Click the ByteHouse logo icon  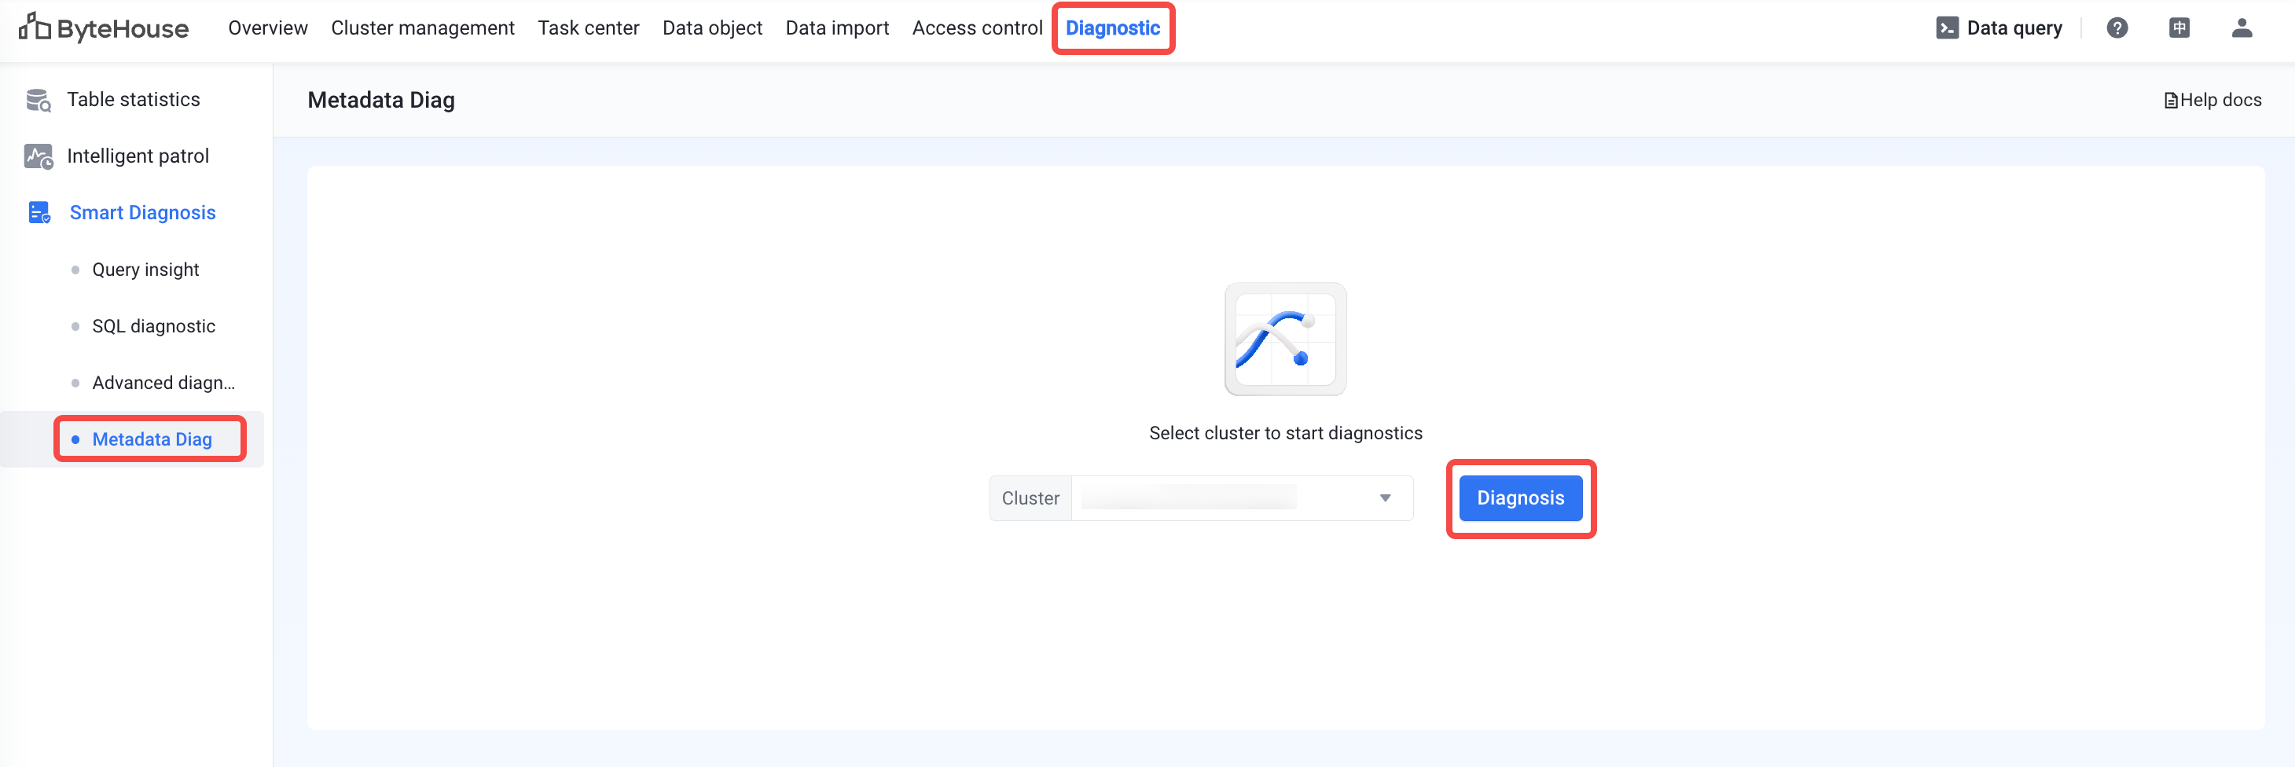pyautogui.click(x=35, y=28)
